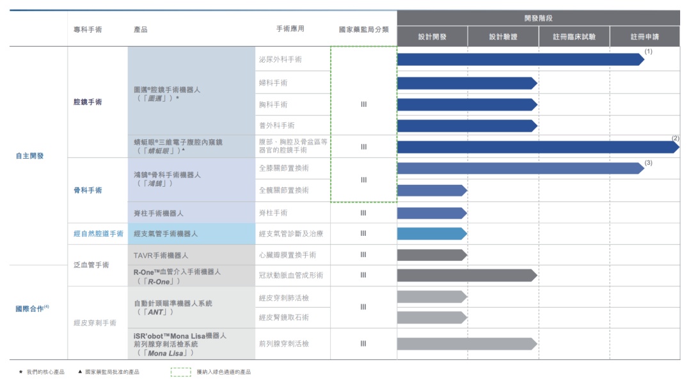Click the 開發階段 header bar
The width and height of the screenshot is (691, 383).
point(538,18)
